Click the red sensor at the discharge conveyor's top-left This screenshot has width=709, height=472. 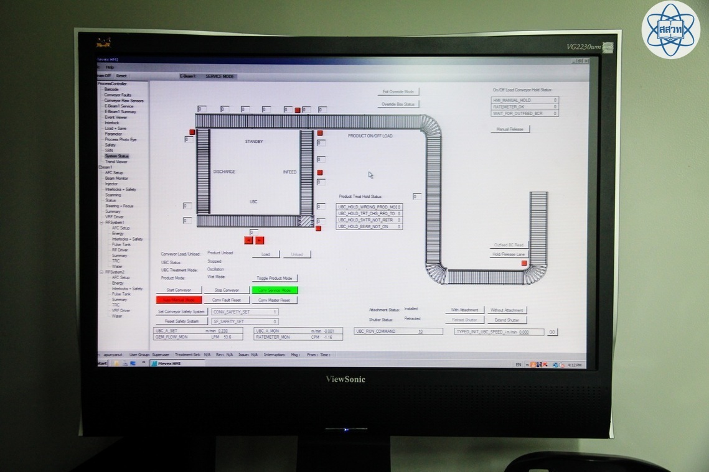coord(192,132)
